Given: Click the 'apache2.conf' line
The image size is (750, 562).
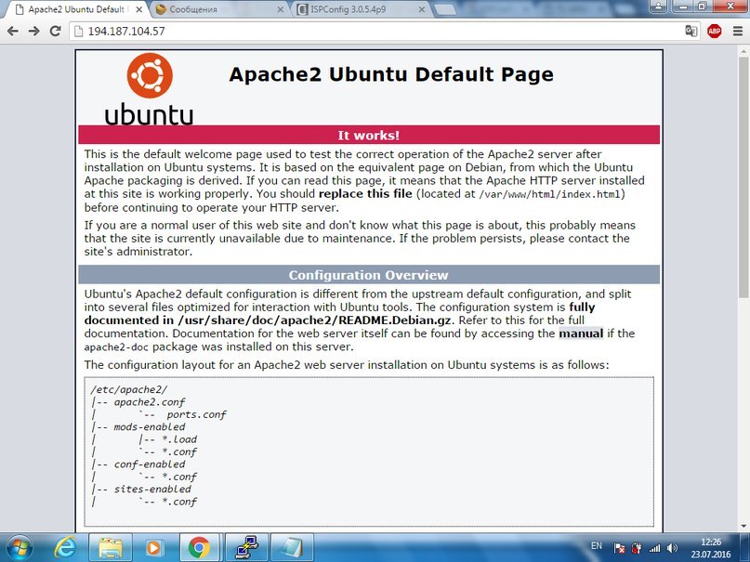Looking at the screenshot, I should (x=150, y=402).
